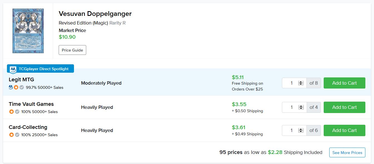Image resolution: width=374 pixels, height=164 pixels.
Task: Open the Time Vault Games seller link
Action: click(x=31, y=104)
